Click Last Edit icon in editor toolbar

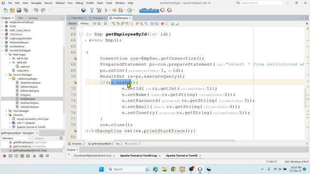coord(95,24)
